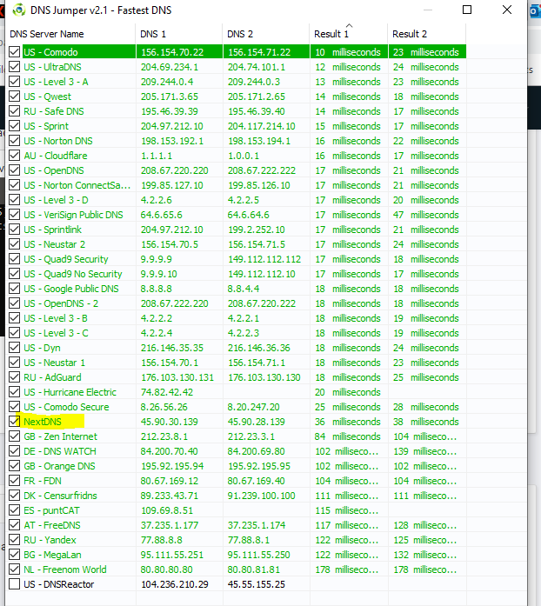Click VeriSign's 47 milliseconds Result 2 cell
This screenshot has height=606, width=541.
click(426, 215)
